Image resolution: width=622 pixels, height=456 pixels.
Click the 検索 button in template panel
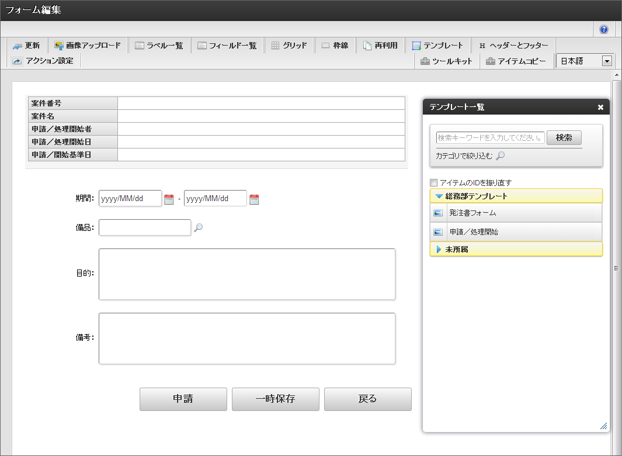tap(564, 138)
